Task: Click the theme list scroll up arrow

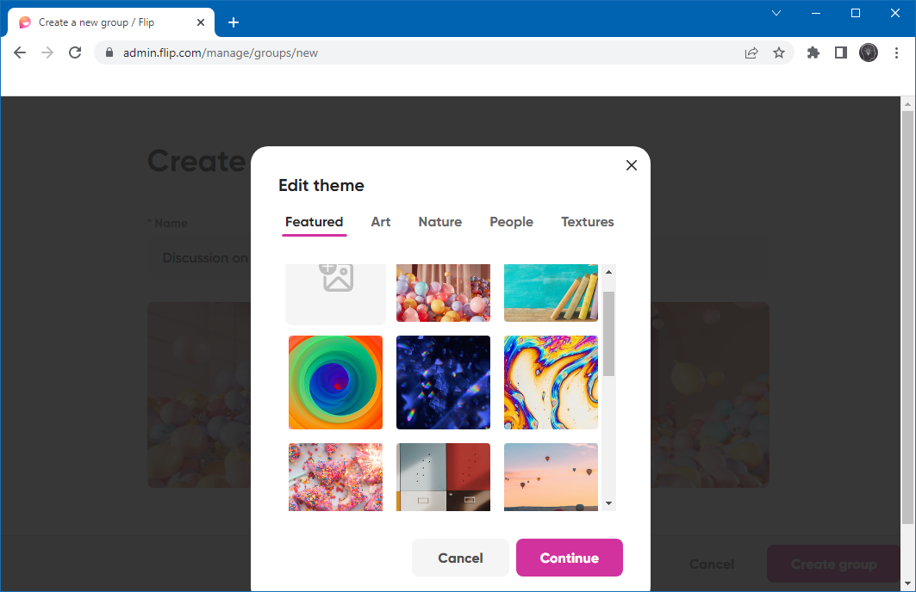Action: coord(608,272)
